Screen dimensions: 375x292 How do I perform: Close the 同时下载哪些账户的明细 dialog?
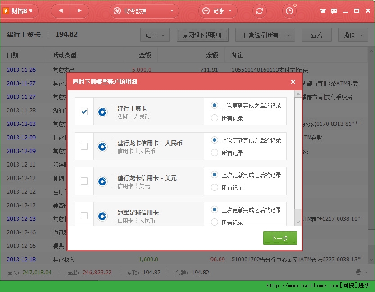pyautogui.click(x=293, y=82)
